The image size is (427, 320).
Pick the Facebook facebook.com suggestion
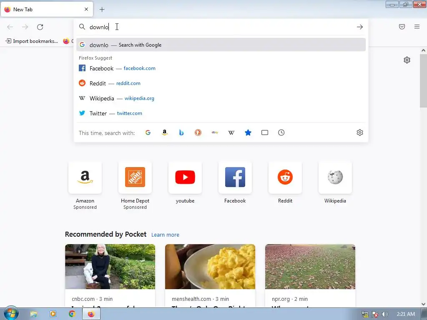coord(221,68)
